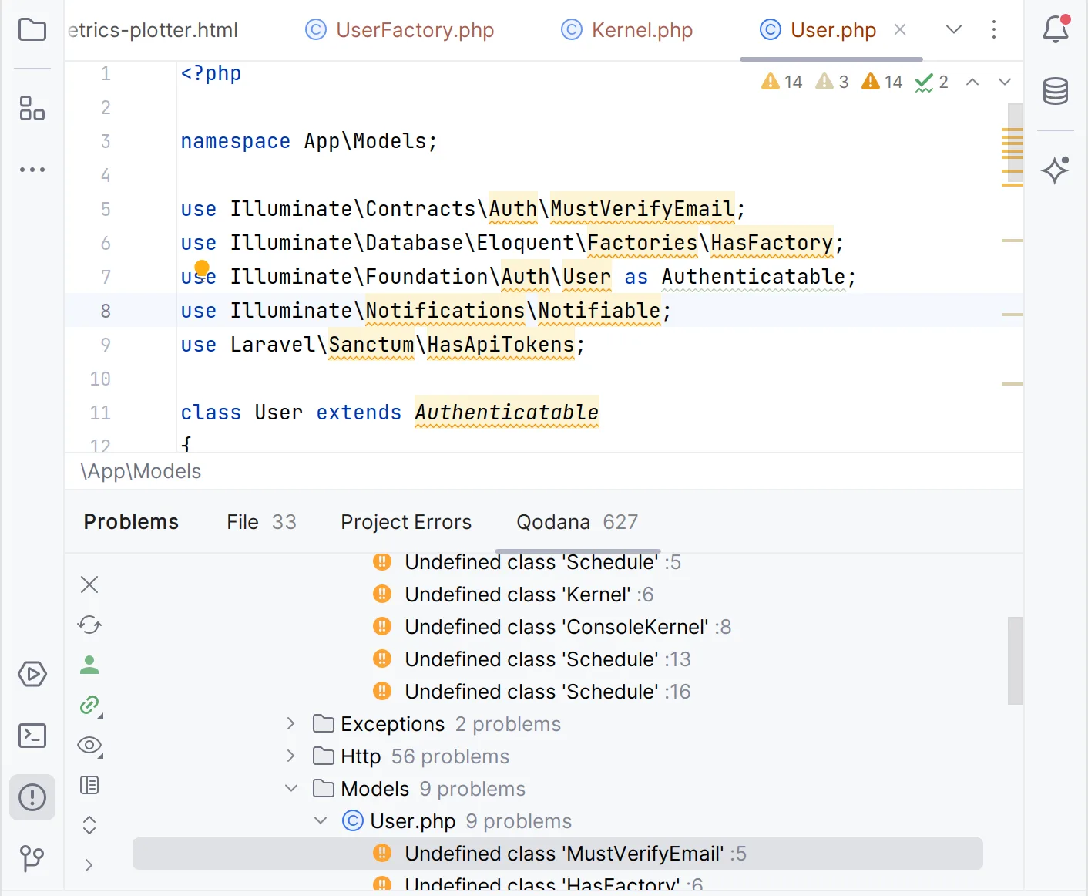Toggle the Problems tool window closed
1088x896 pixels.
tap(32, 797)
